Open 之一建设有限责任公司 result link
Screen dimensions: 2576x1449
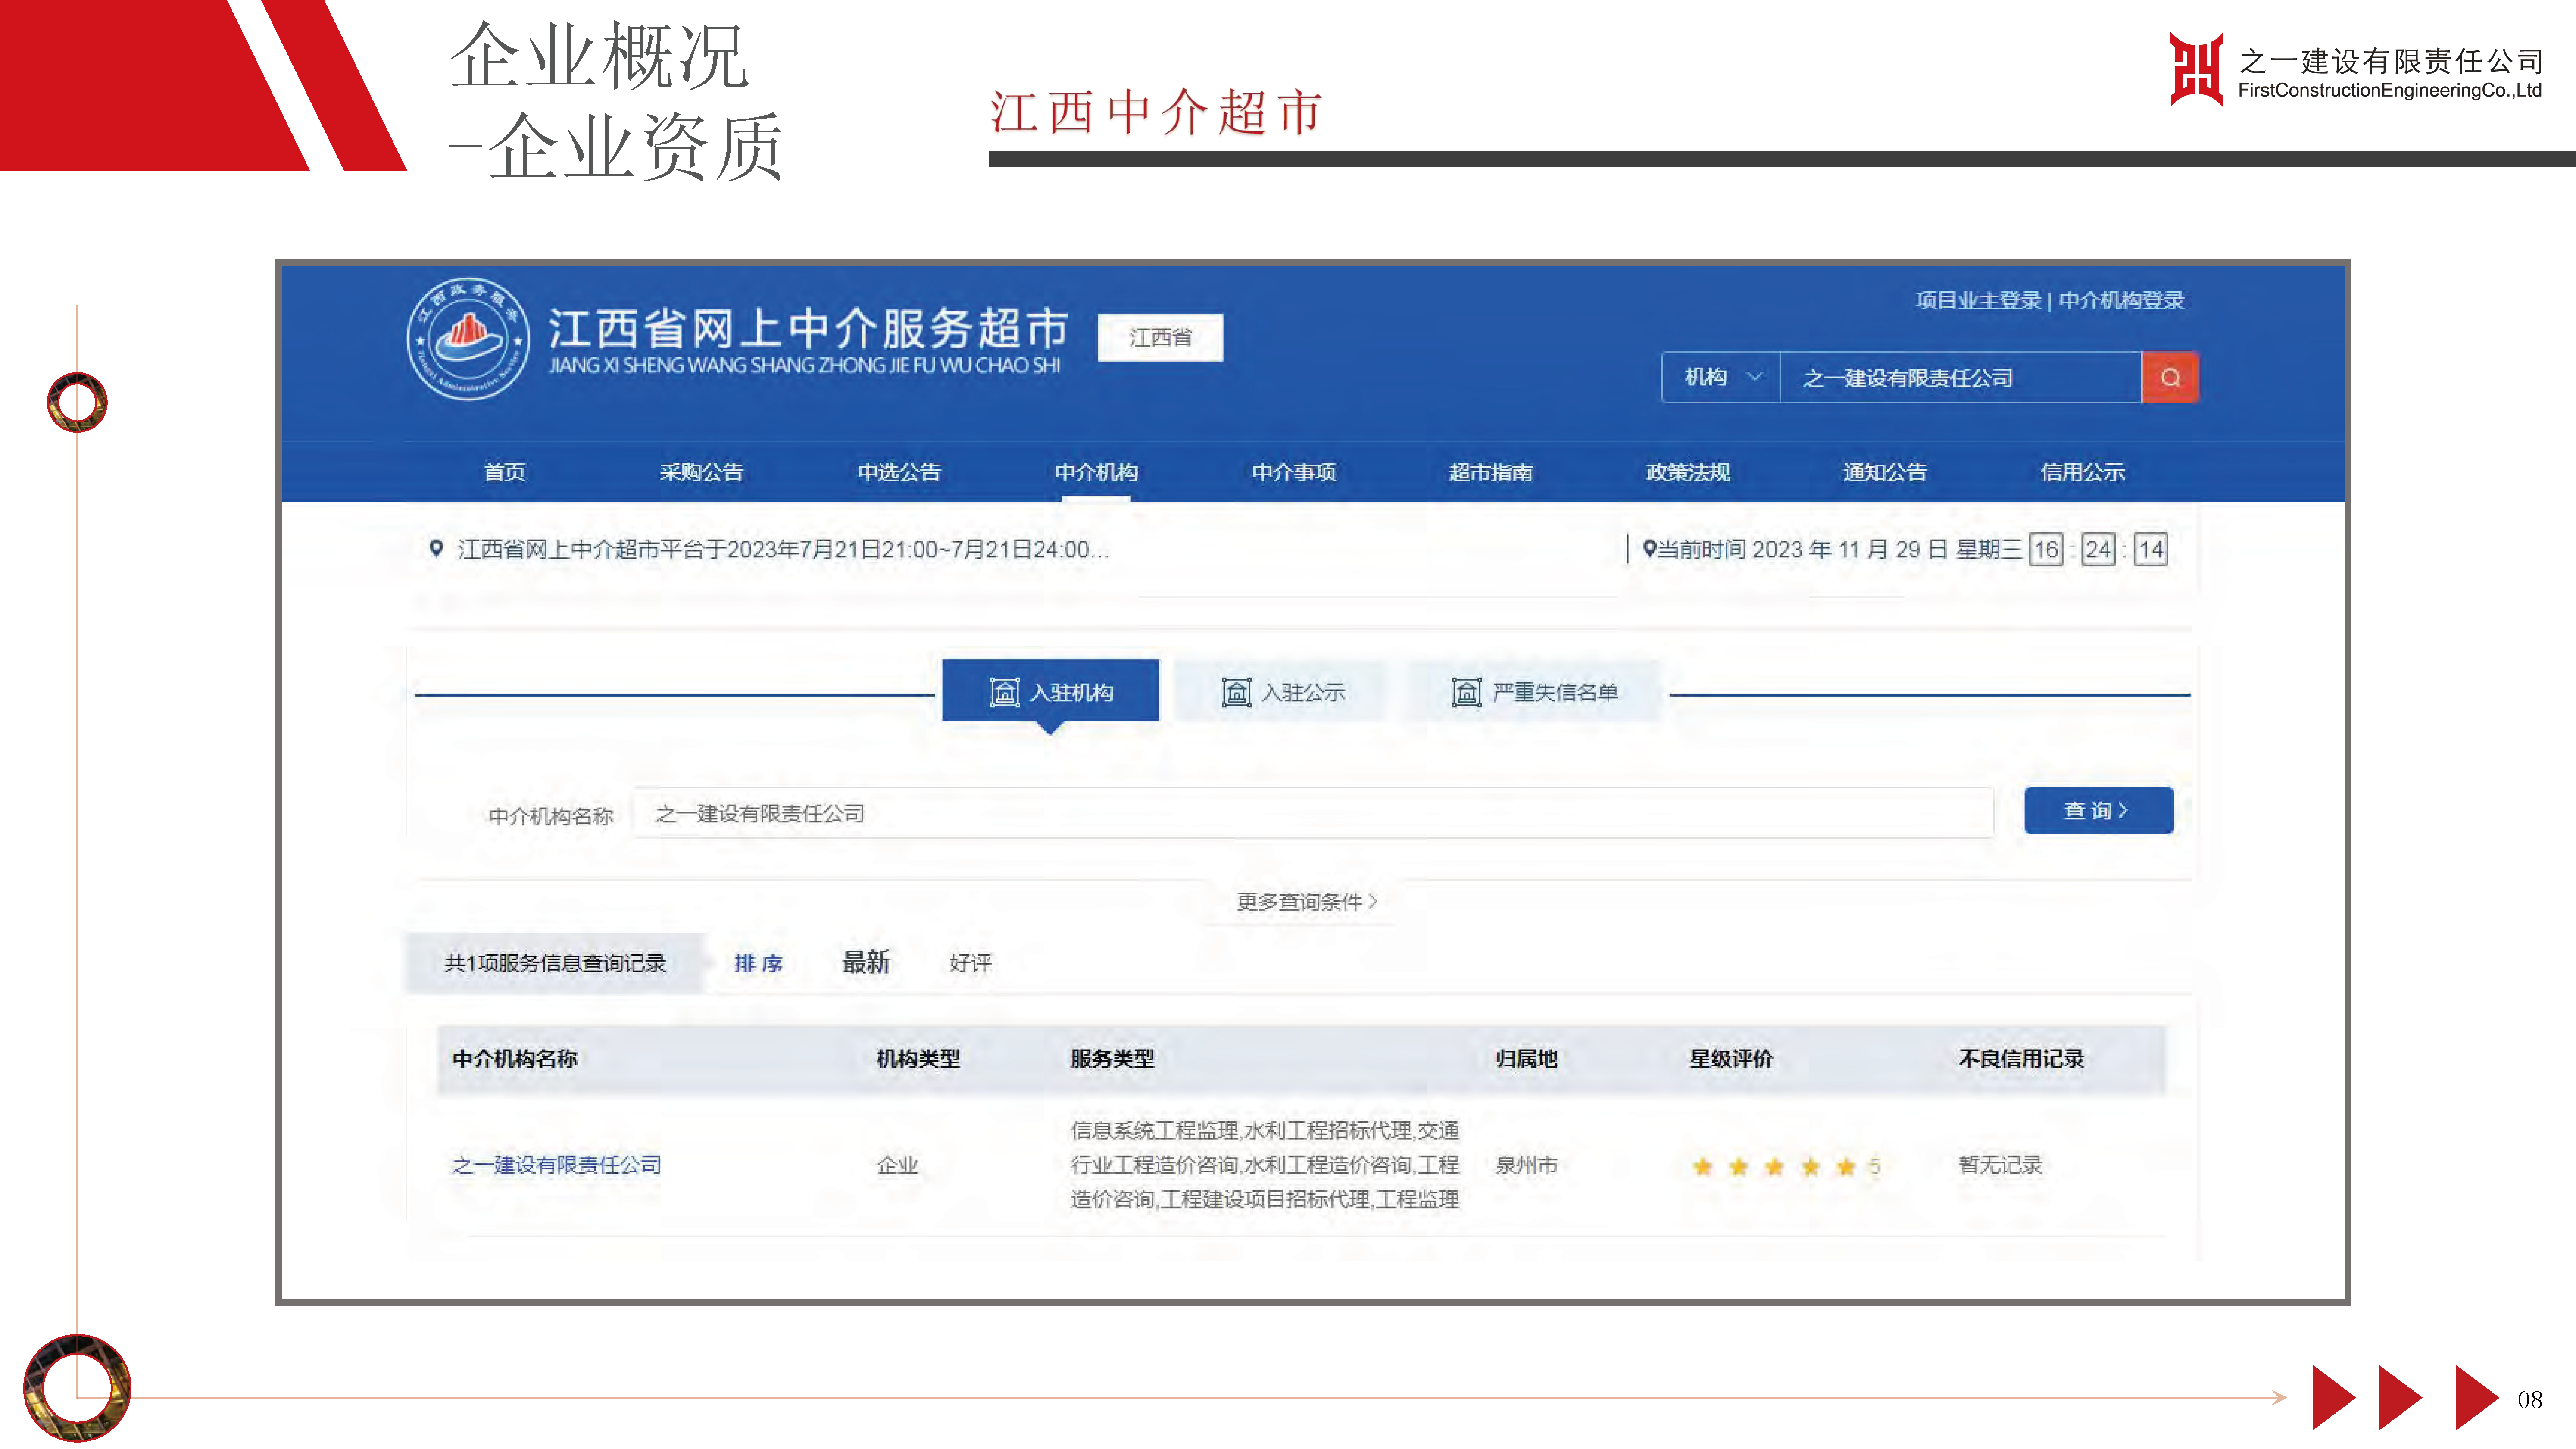(x=557, y=1165)
